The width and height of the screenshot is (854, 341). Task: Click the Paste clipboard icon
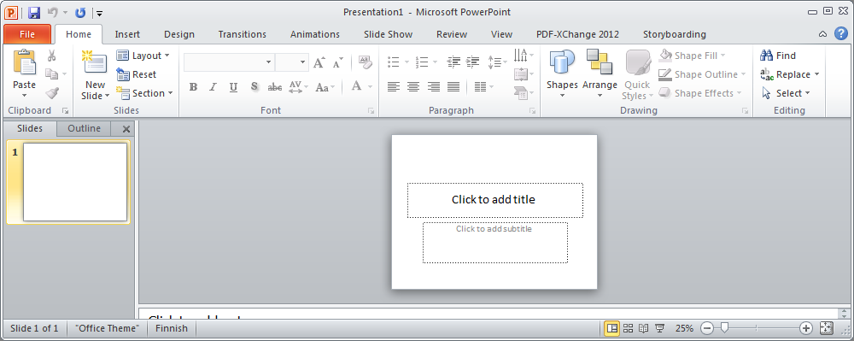point(24,62)
